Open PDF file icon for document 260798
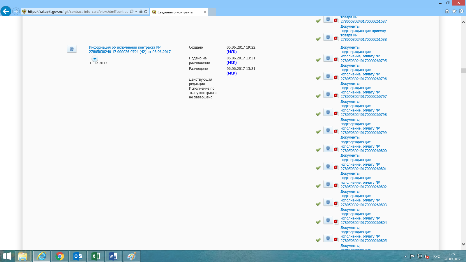This screenshot has height=262, width=466. [x=336, y=114]
